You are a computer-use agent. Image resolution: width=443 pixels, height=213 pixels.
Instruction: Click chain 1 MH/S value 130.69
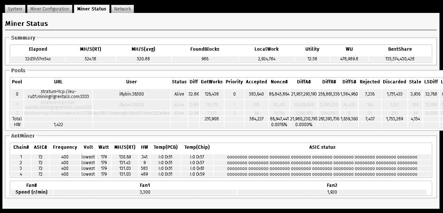[x=125, y=157]
